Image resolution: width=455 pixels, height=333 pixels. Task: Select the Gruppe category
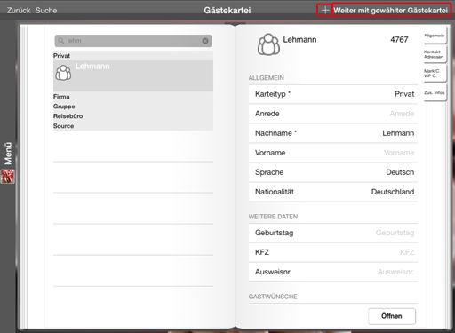pos(64,107)
